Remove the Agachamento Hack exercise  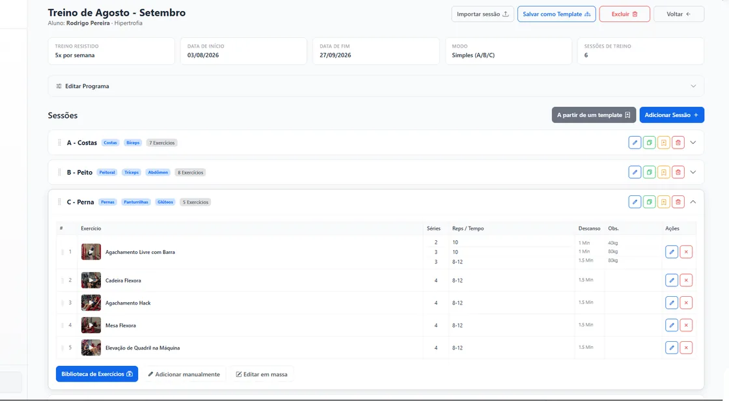686,303
